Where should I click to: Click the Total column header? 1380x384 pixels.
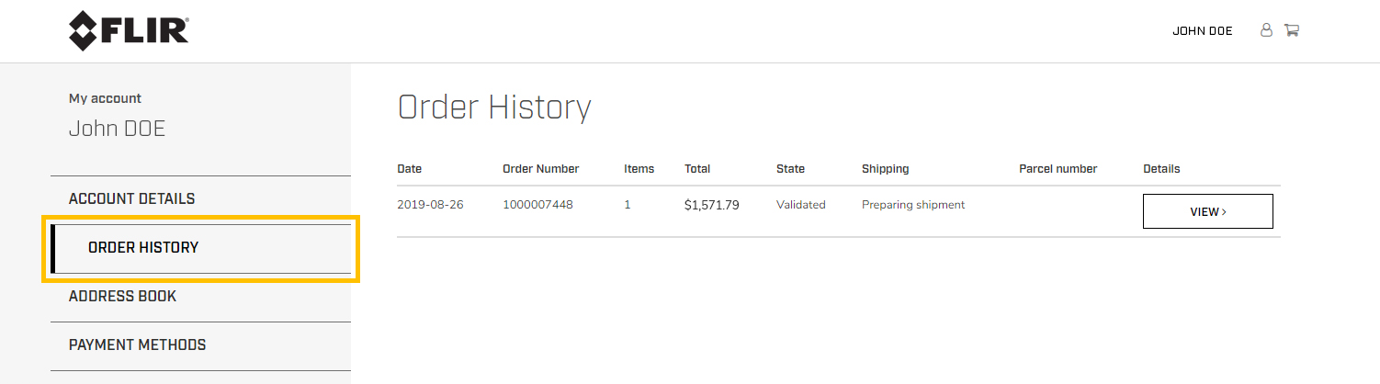pyautogui.click(x=697, y=169)
